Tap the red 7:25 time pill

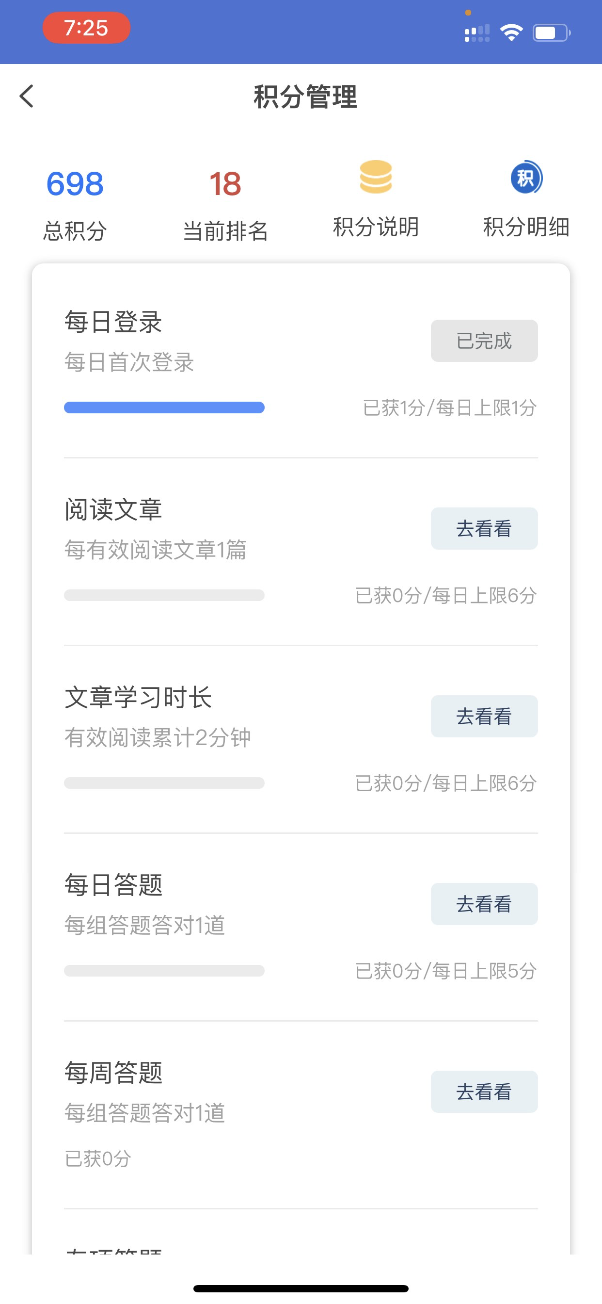click(86, 28)
